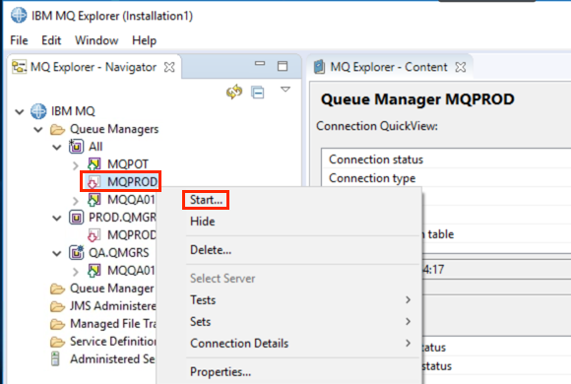
Task: Open the Navigator View Menu triangle
Action: click(x=285, y=90)
